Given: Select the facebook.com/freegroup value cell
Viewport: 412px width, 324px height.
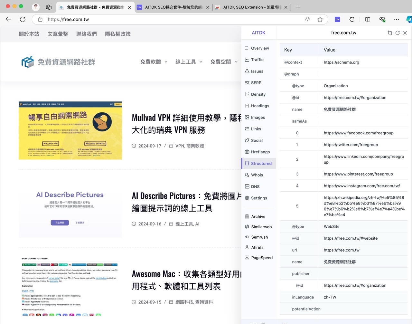Looking at the screenshot, I should (363, 133).
